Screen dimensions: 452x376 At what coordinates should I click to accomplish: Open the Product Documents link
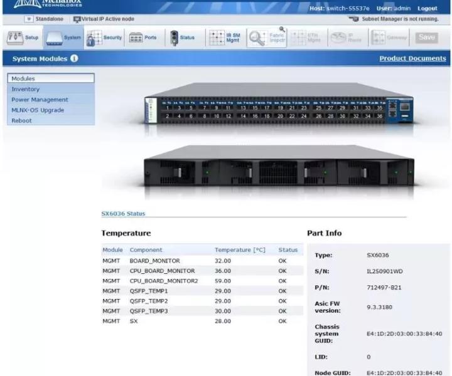point(412,58)
